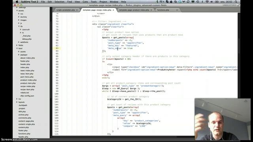
Task: Open the Apple menu
Action: click(17, 2)
